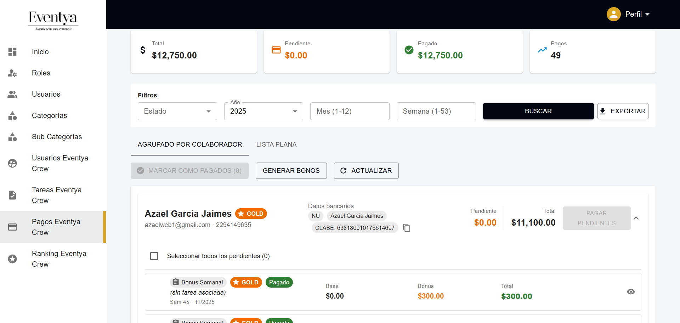Switch to the Lista Plana tab

click(276, 144)
